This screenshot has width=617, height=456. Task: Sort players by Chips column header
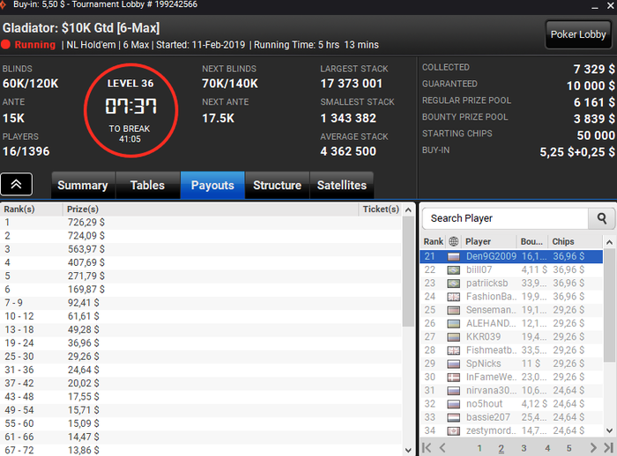tap(562, 241)
